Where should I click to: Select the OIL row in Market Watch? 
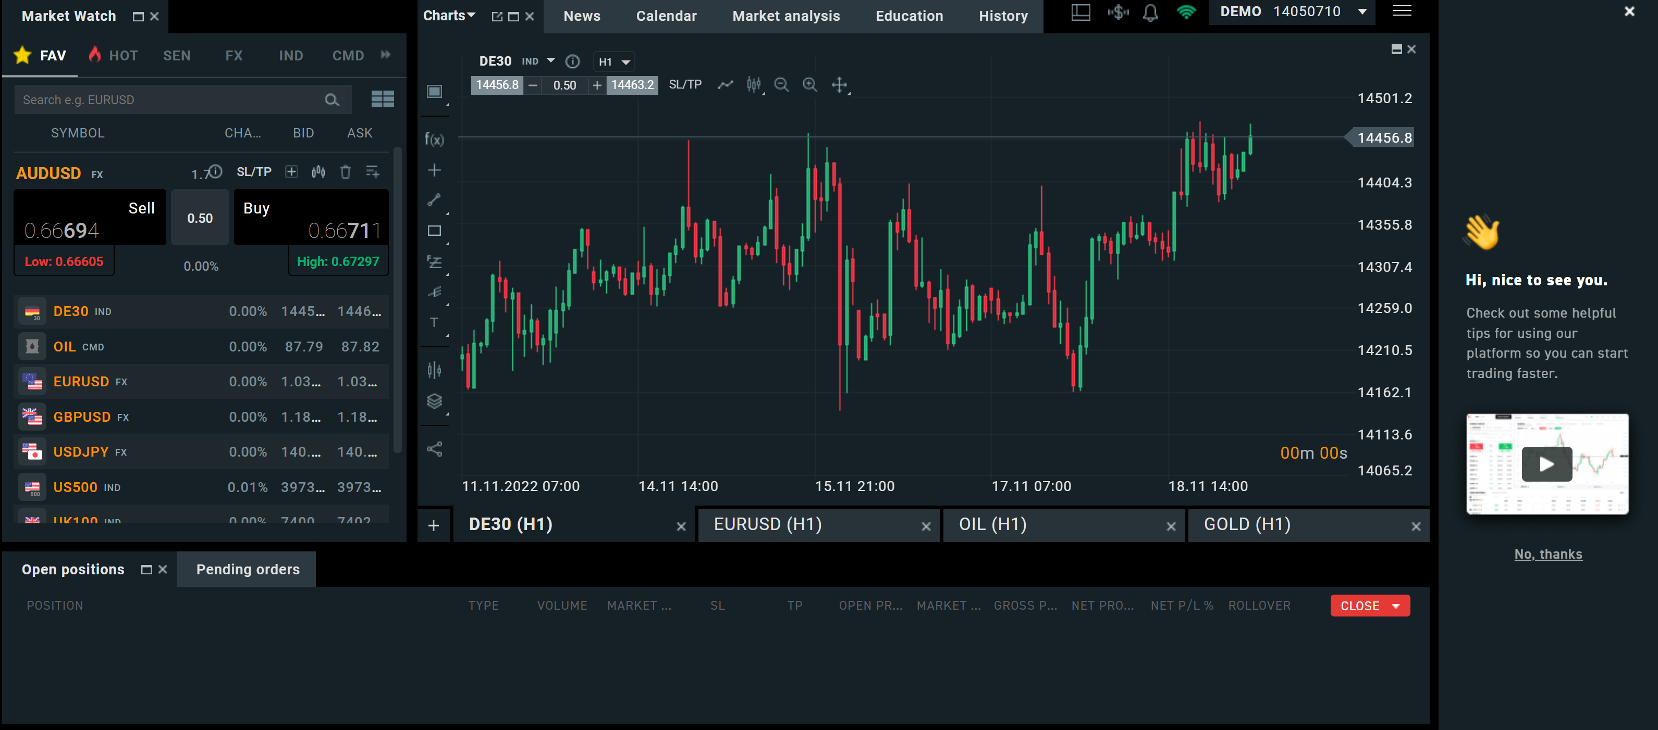point(202,347)
